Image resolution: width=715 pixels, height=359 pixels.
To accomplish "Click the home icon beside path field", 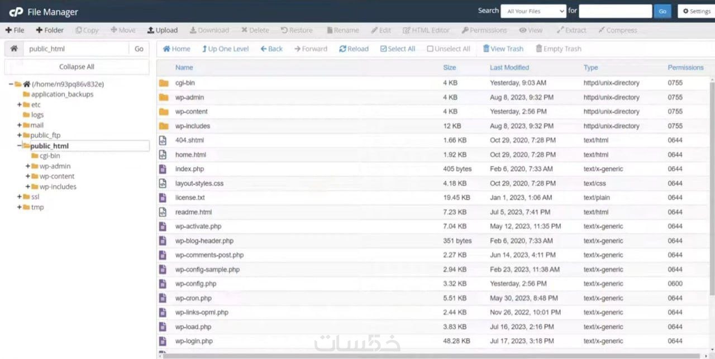I will 14,49.
